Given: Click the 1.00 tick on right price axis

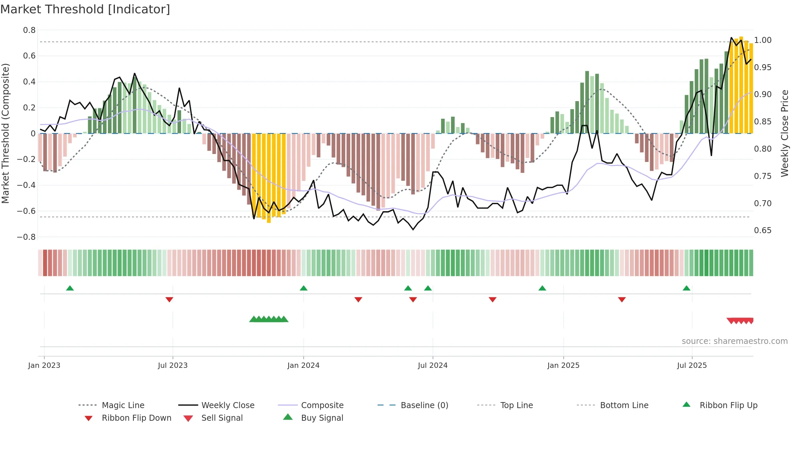Looking at the screenshot, I should (763, 40).
